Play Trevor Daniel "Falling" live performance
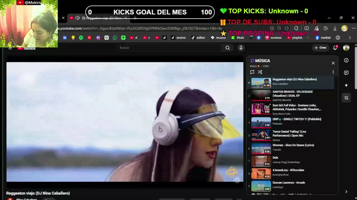Viewport: 357px width, 200px height. (291, 135)
